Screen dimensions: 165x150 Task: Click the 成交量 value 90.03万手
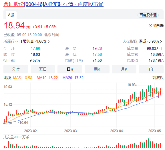(155, 48)
